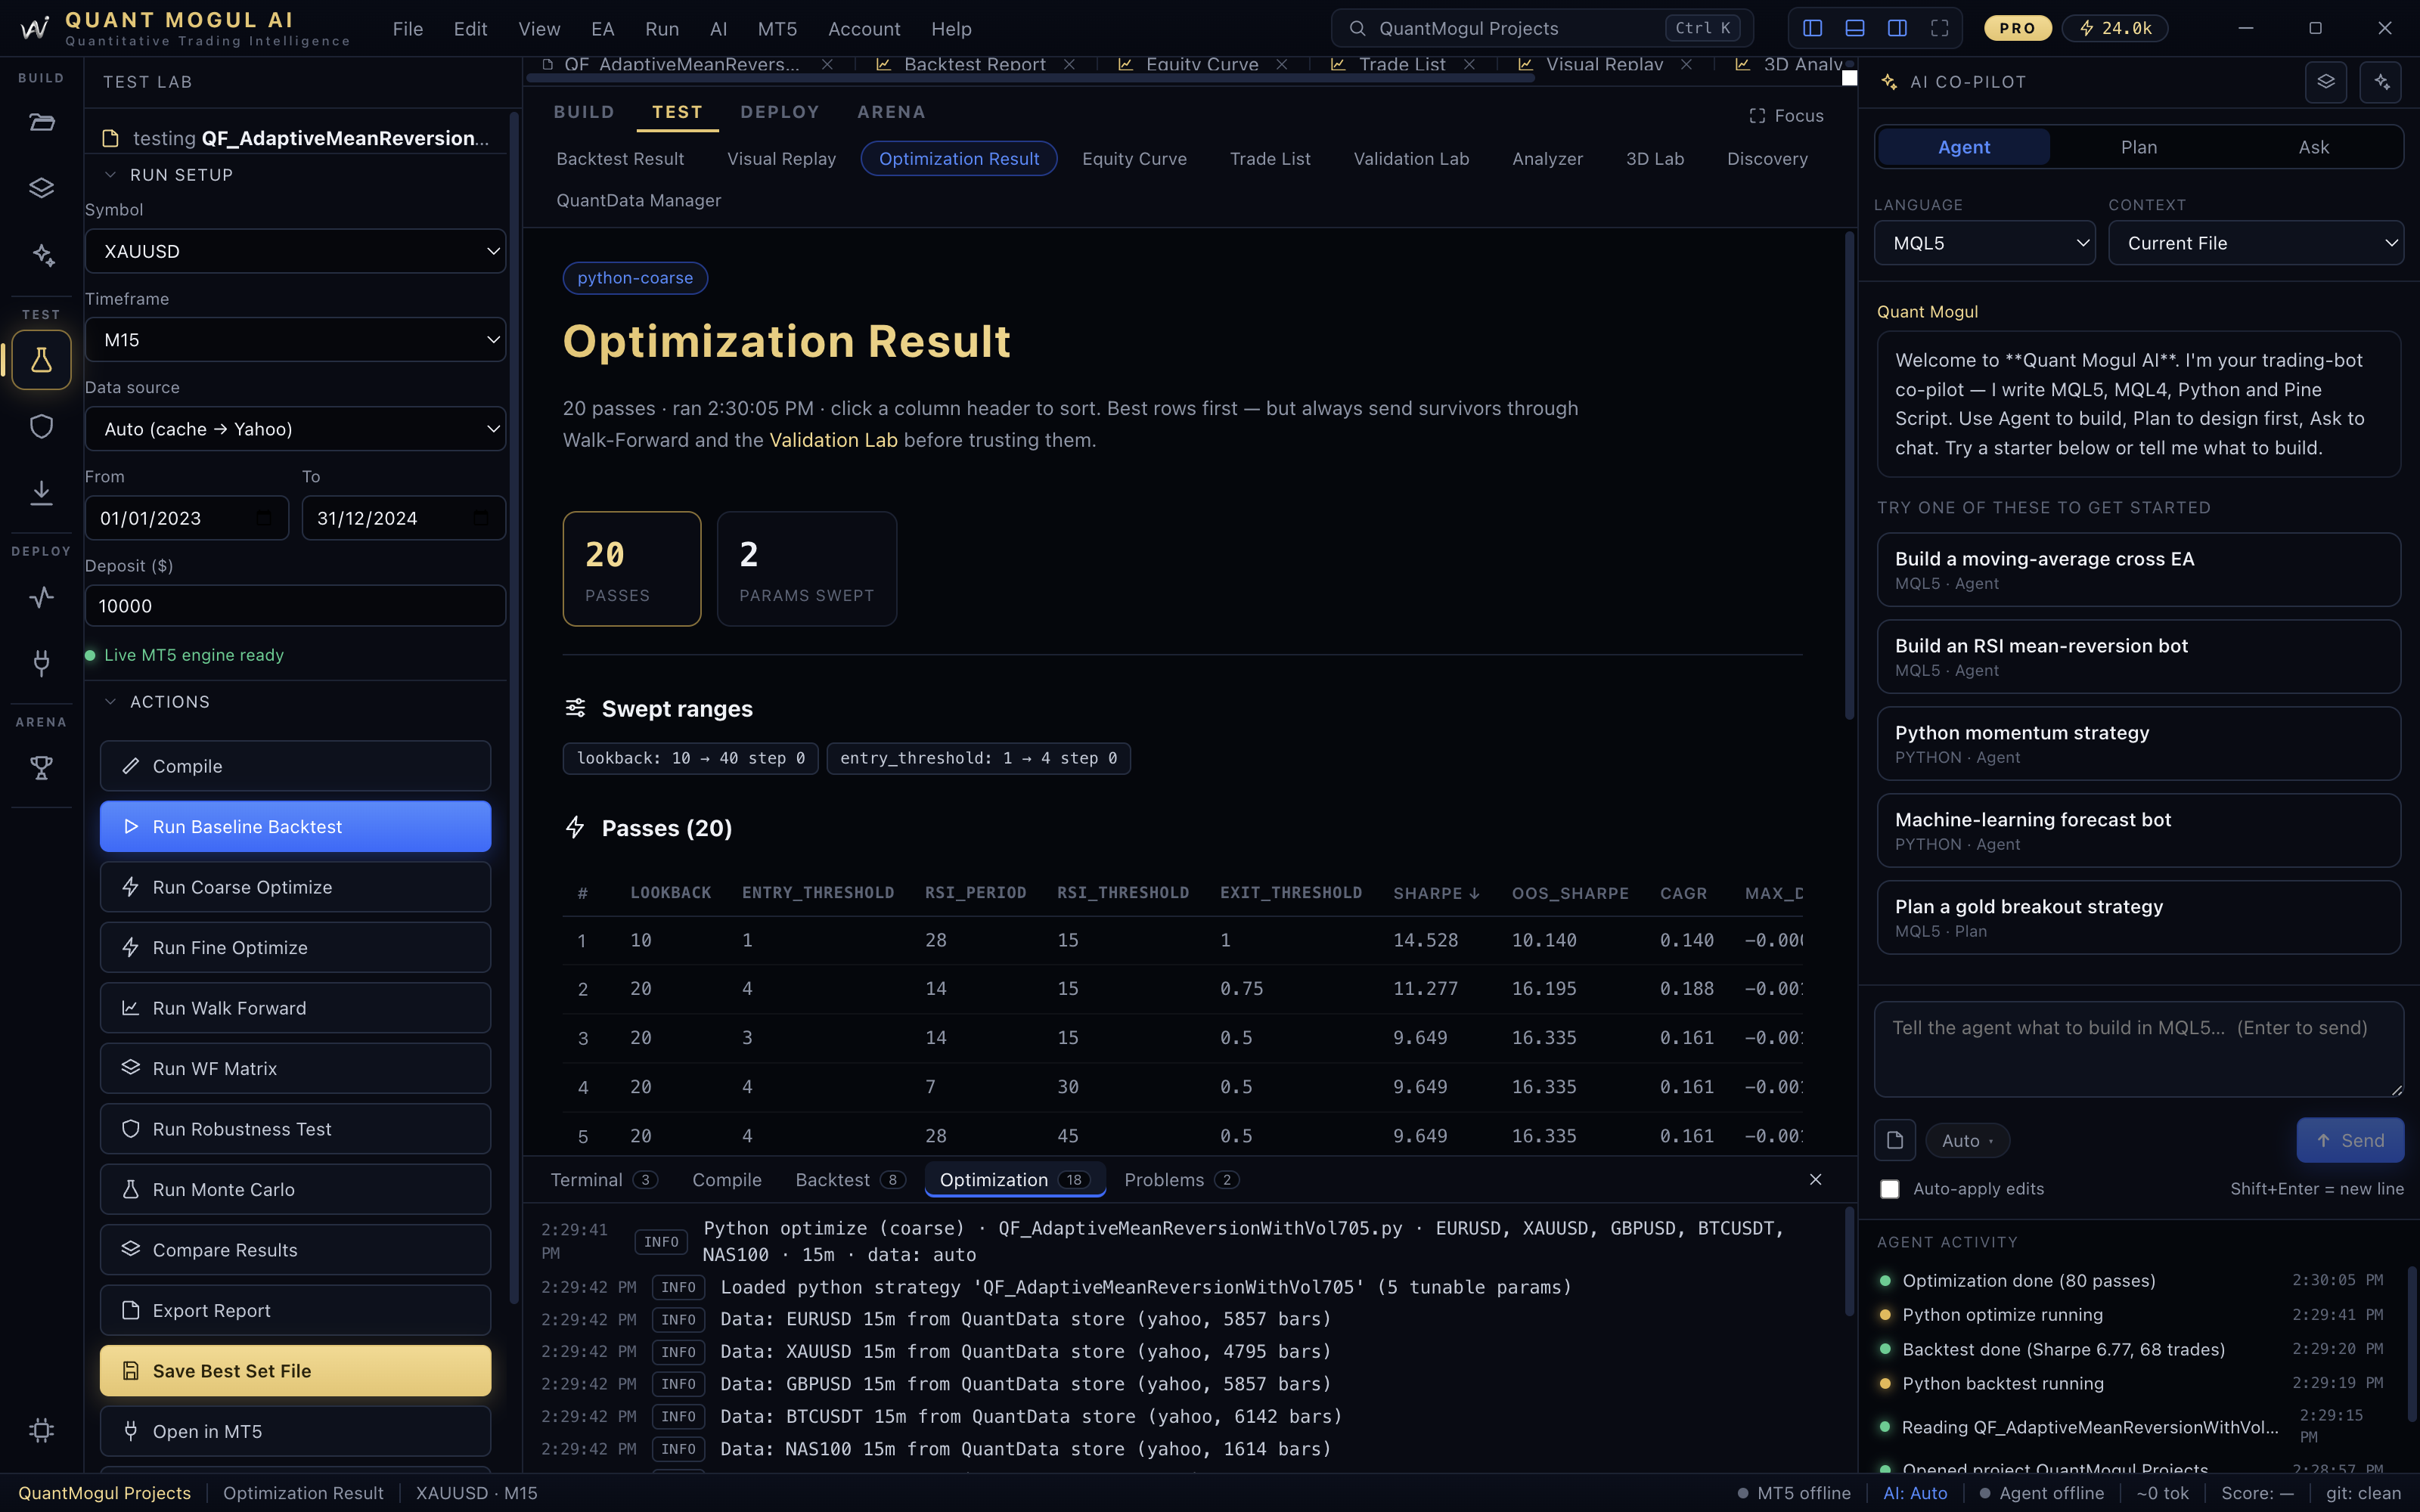Open the Symbol XAUUSD dropdown

click(x=295, y=251)
